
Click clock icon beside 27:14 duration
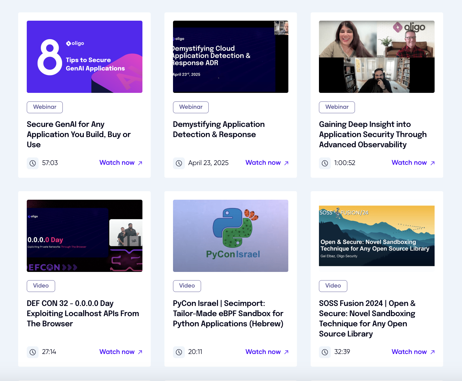[32, 352]
